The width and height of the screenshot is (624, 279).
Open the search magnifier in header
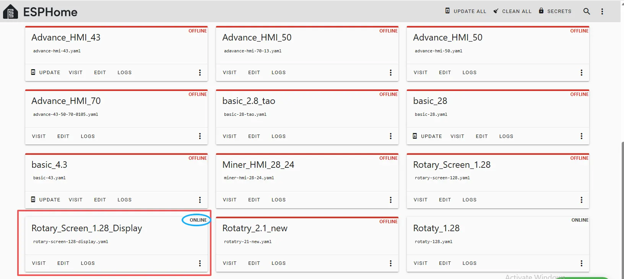(x=587, y=11)
